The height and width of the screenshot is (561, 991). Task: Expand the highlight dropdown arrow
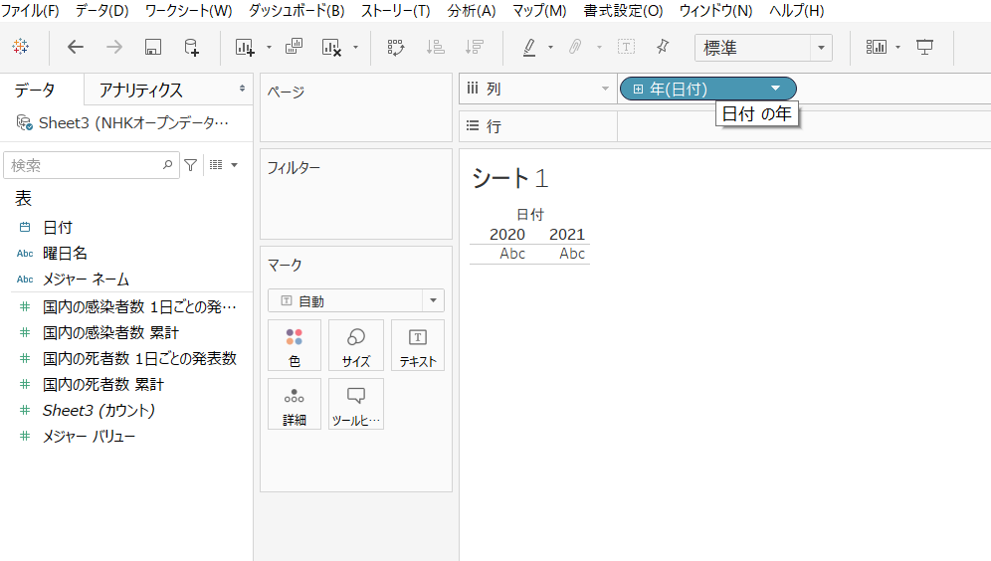pos(550,48)
